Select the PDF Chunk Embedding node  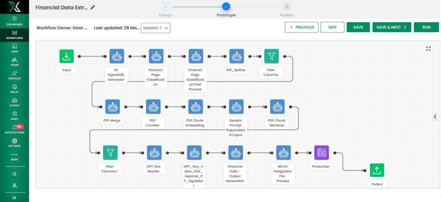(x=196, y=107)
